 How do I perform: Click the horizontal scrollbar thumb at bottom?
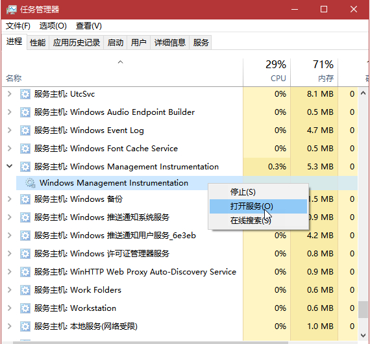coord(151,342)
